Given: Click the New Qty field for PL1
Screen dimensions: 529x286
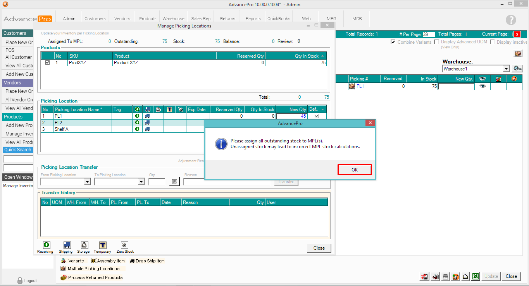Looking at the screenshot, I should (292, 116).
